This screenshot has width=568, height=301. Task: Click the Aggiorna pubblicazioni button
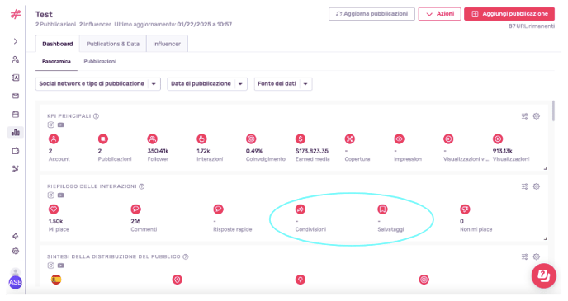(x=372, y=14)
